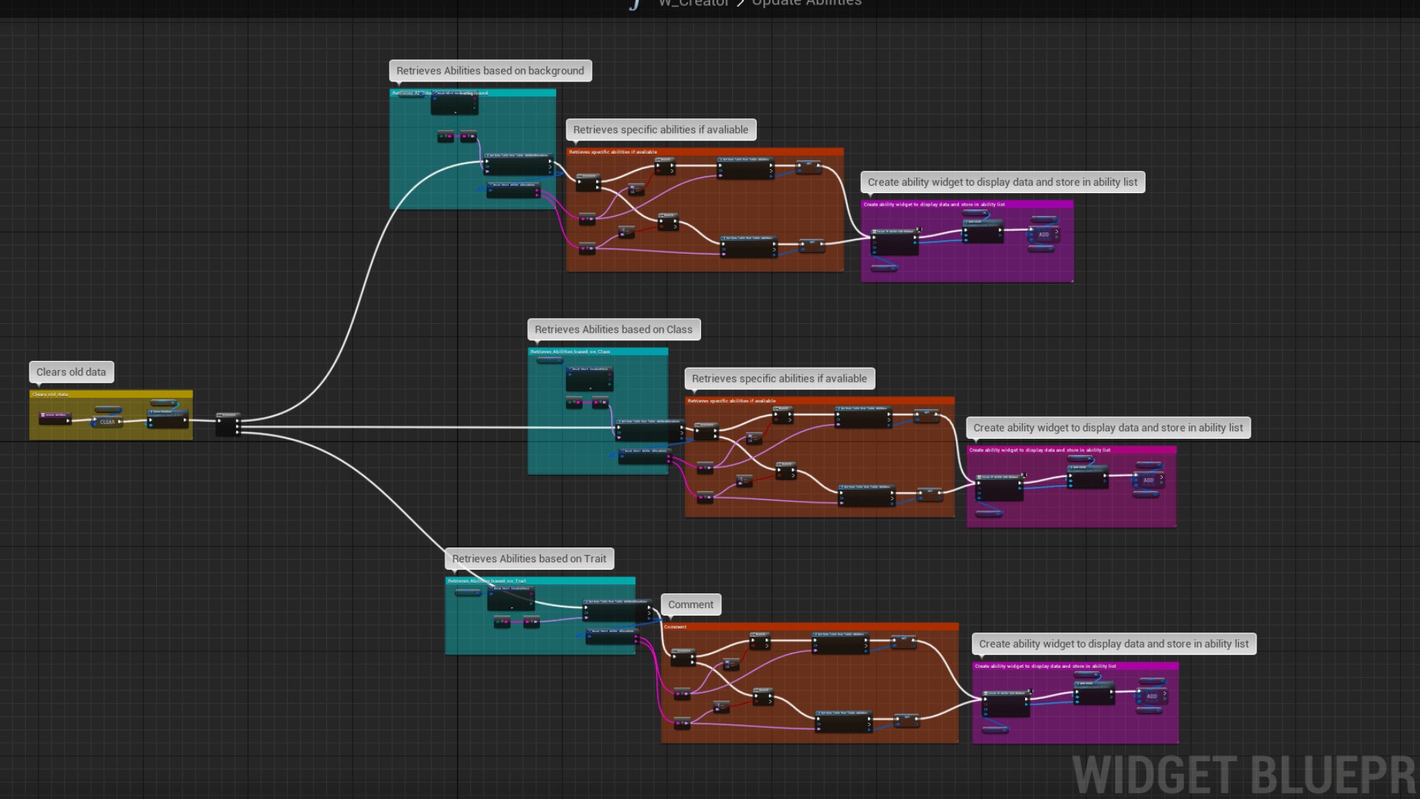Select Create Widget node in top purple box

[x=895, y=242]
